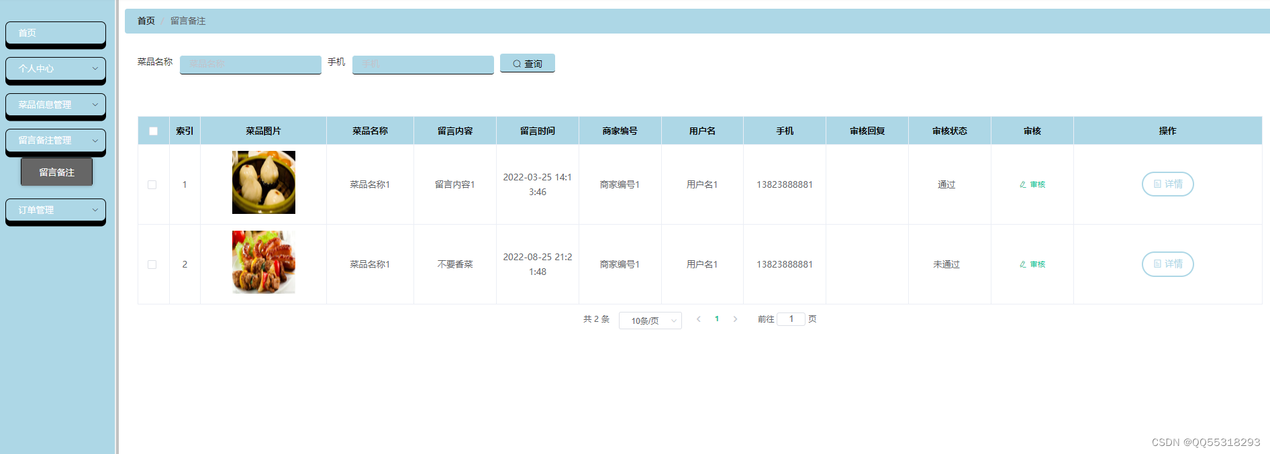Click the 留言内容1 message cell
The width and height of the screenshot is (1270, 454).
coord(455,184)
